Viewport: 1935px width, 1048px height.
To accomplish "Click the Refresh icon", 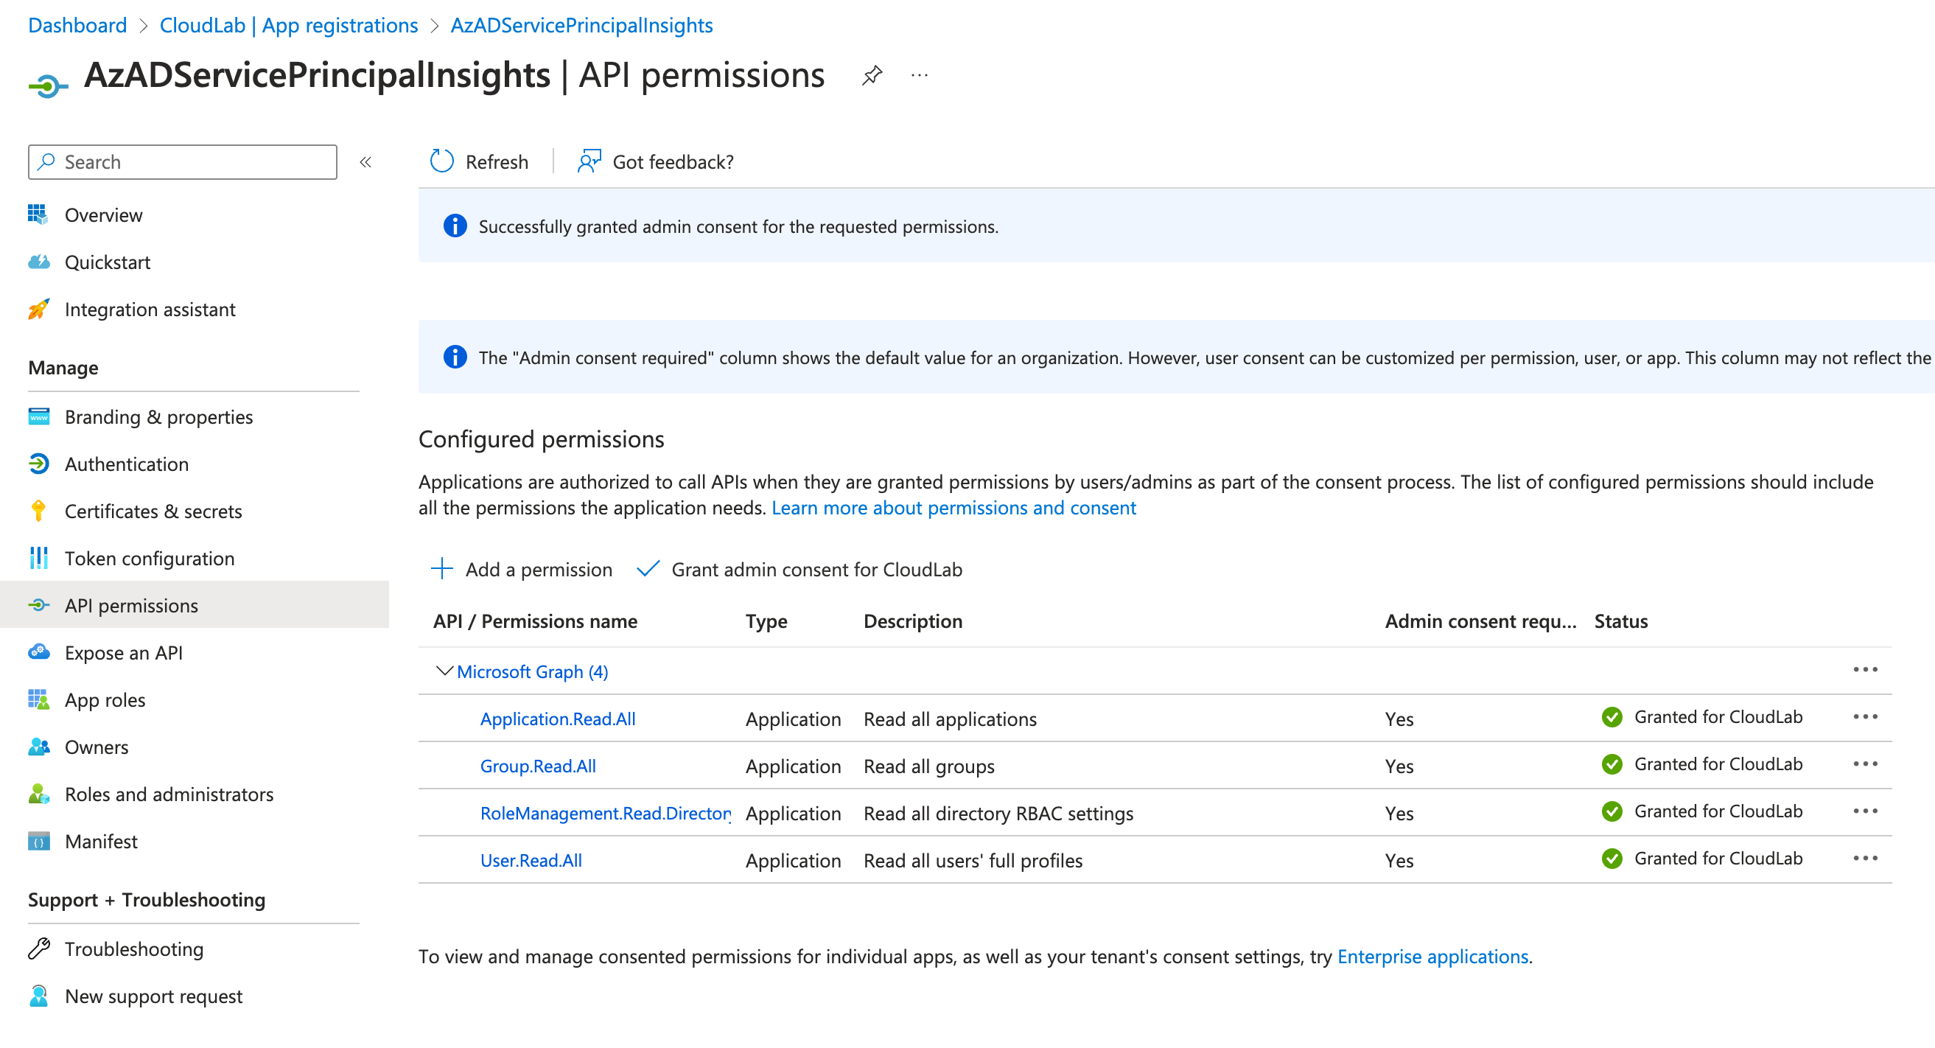I will (441, 161).
